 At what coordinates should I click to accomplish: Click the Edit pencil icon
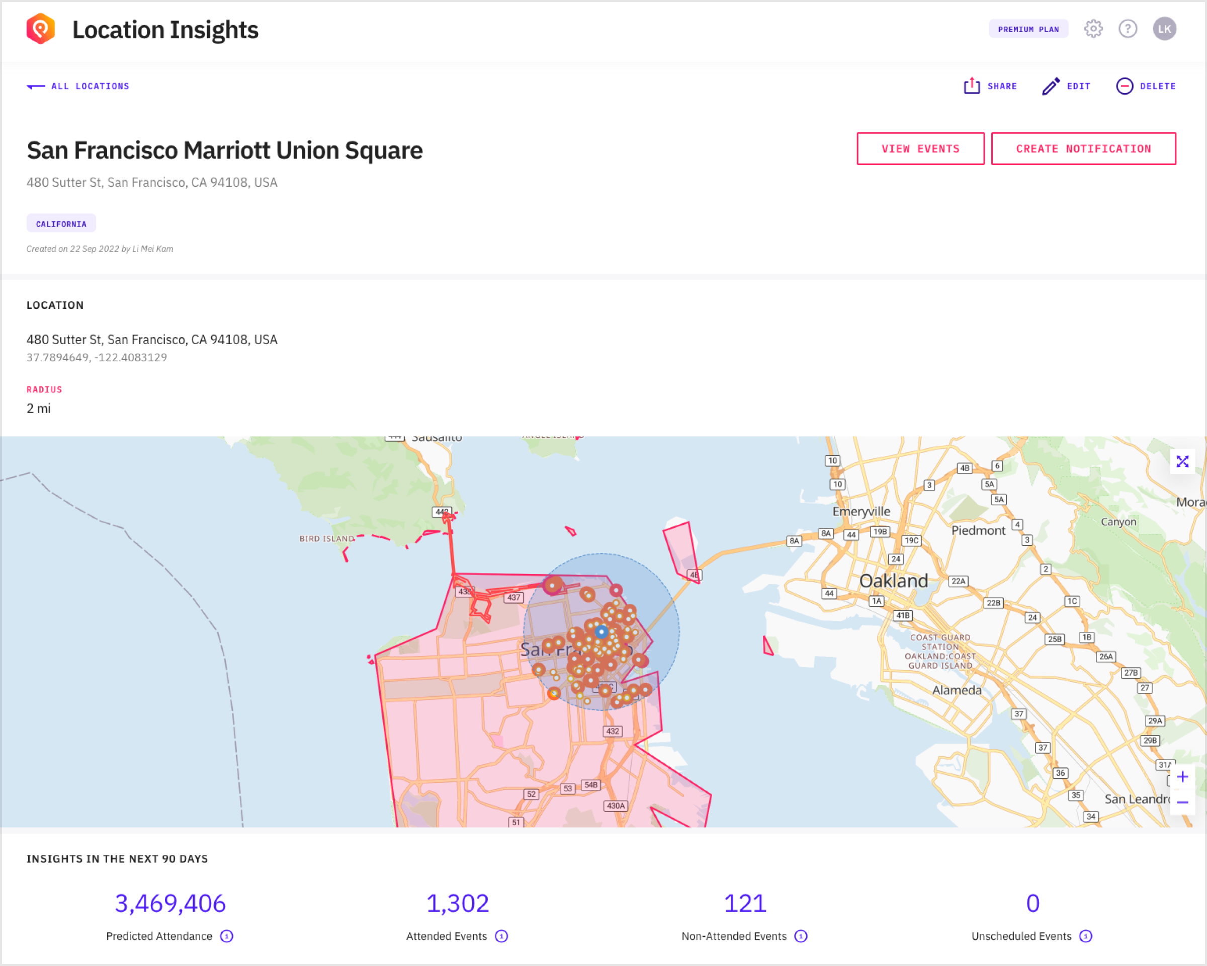[x=1050, y=86]
